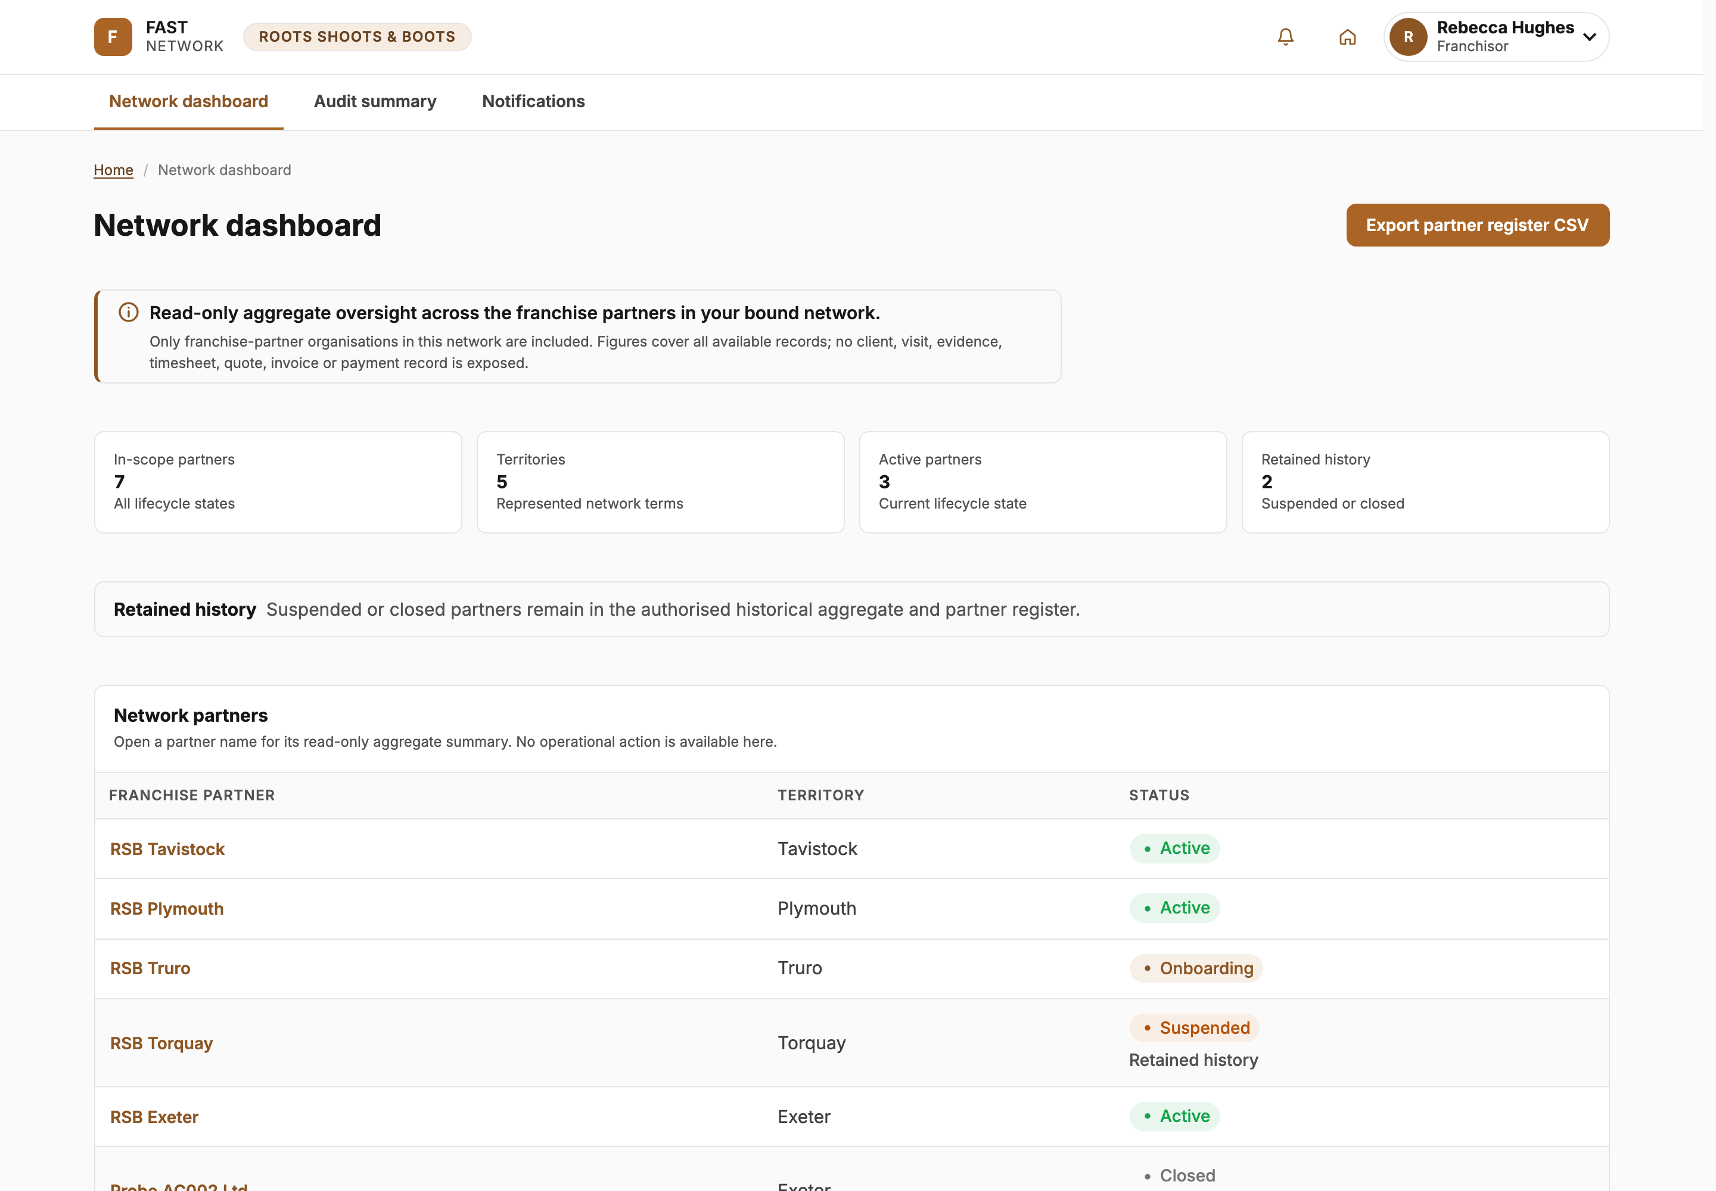Export partner register CSV
The height and width of the screenshot is (1191, 1716).
(x=1477, y=225)
